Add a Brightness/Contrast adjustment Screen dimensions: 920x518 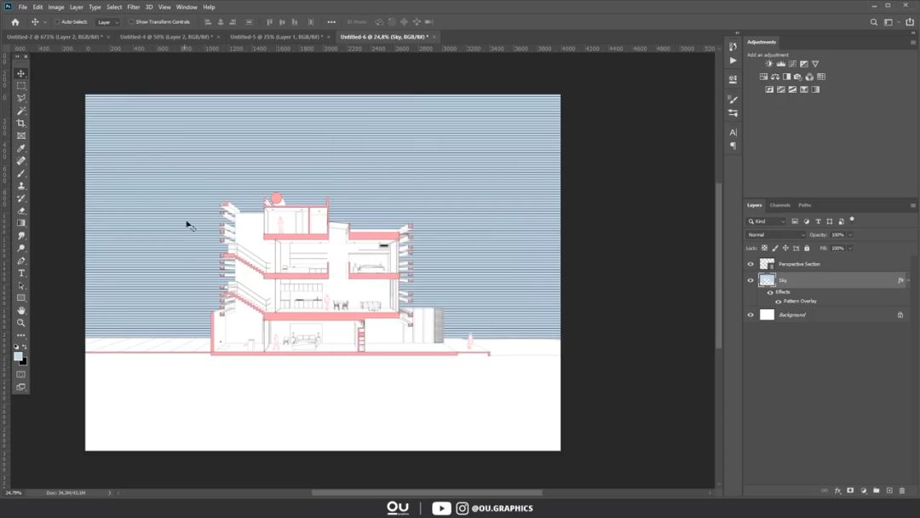click(x=769, y=63)
